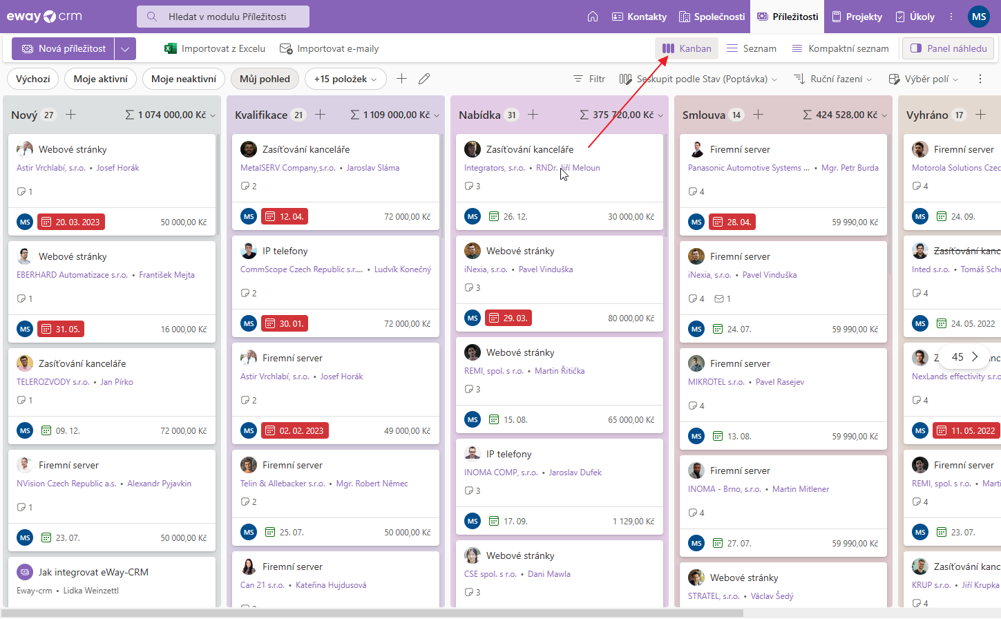This screenshot has height=619, width=1001.
Task: Click Nová příležitost button
Action: [x=63, y=48]
